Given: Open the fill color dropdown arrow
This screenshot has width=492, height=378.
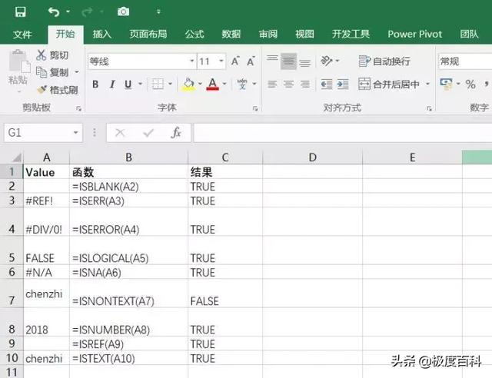Looking at the screenshot, I should (200, 84).
